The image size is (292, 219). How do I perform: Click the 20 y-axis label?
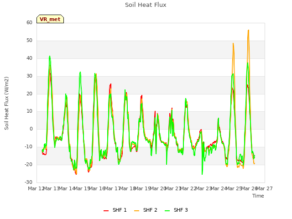29,94
